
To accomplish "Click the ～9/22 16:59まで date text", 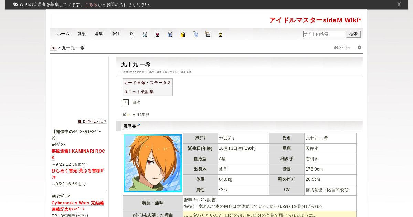I will [69, 184].
